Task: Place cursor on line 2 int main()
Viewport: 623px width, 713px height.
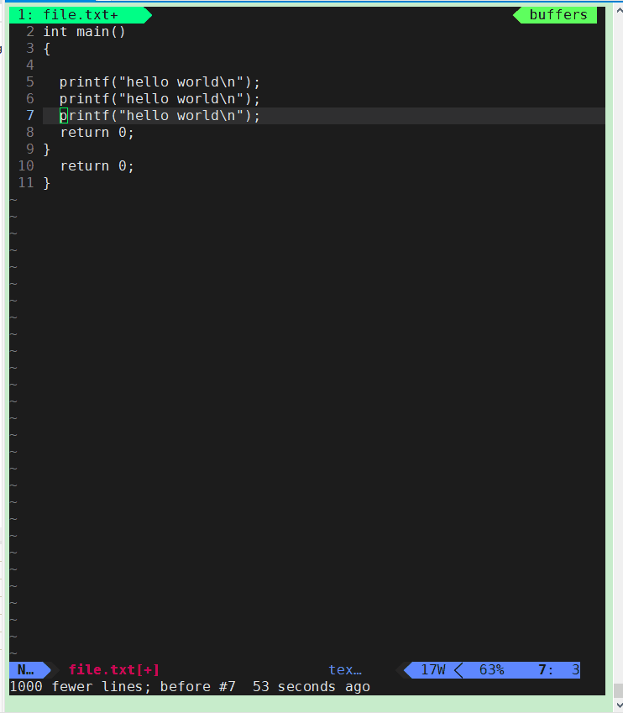Action: pyautogui.click(x=84, y=32)
